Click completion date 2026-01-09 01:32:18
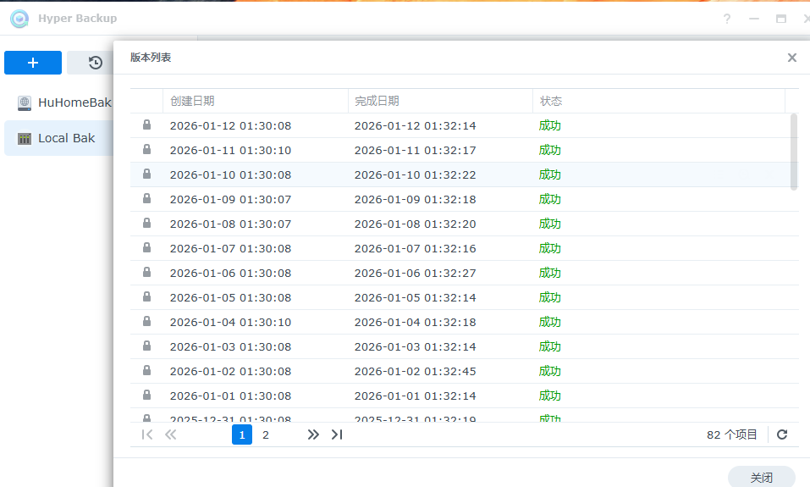The image size is (810, 487). pyautogui.click(x=415, y=200)
